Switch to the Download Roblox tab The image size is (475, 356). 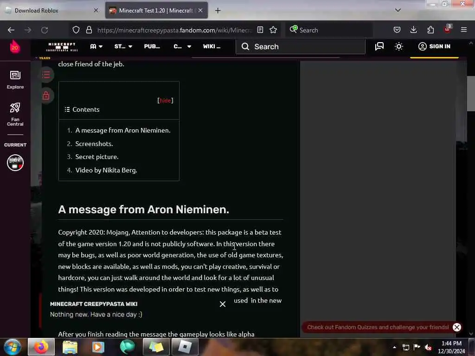52,10
